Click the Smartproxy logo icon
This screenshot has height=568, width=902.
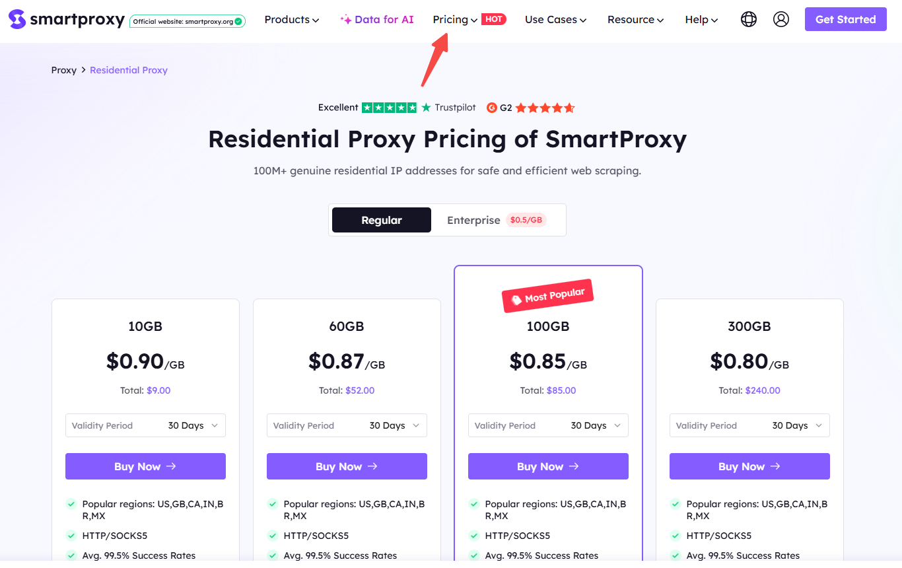tap(17, 19)
